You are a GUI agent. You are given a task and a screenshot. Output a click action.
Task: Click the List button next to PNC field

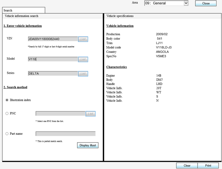[x=91, y=114]
